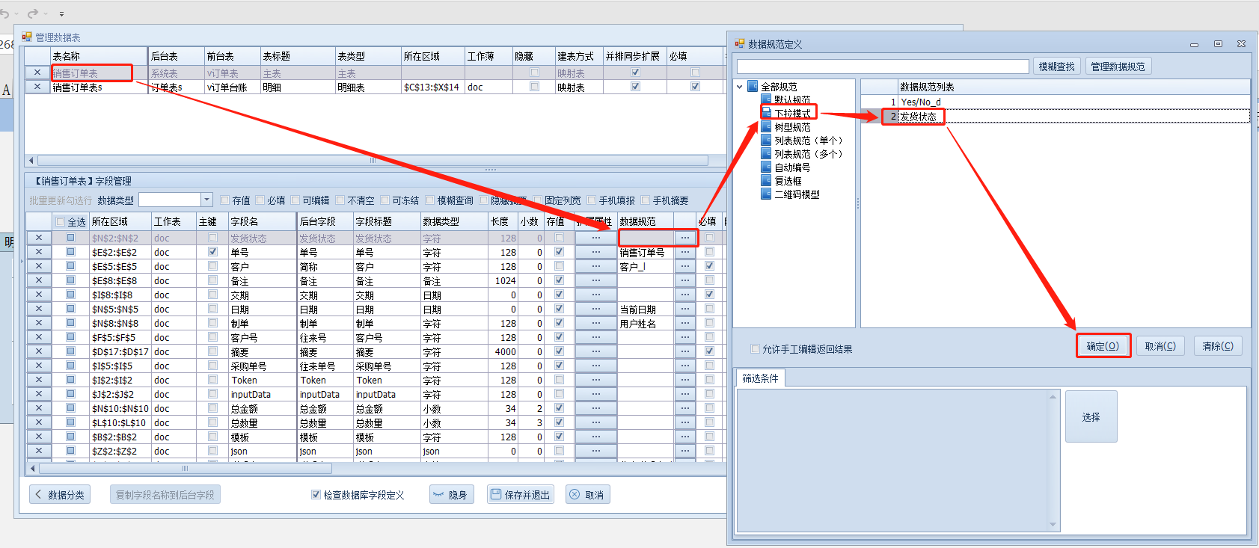This screenshot has height=548, width=1259.
Task: Click the 隐身 button icon
Action: tap(439, 495)
